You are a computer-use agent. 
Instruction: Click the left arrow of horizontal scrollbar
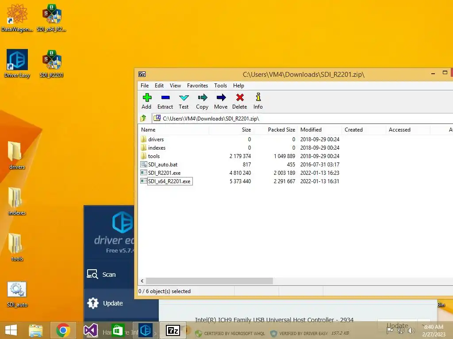(x=142, y=281)
